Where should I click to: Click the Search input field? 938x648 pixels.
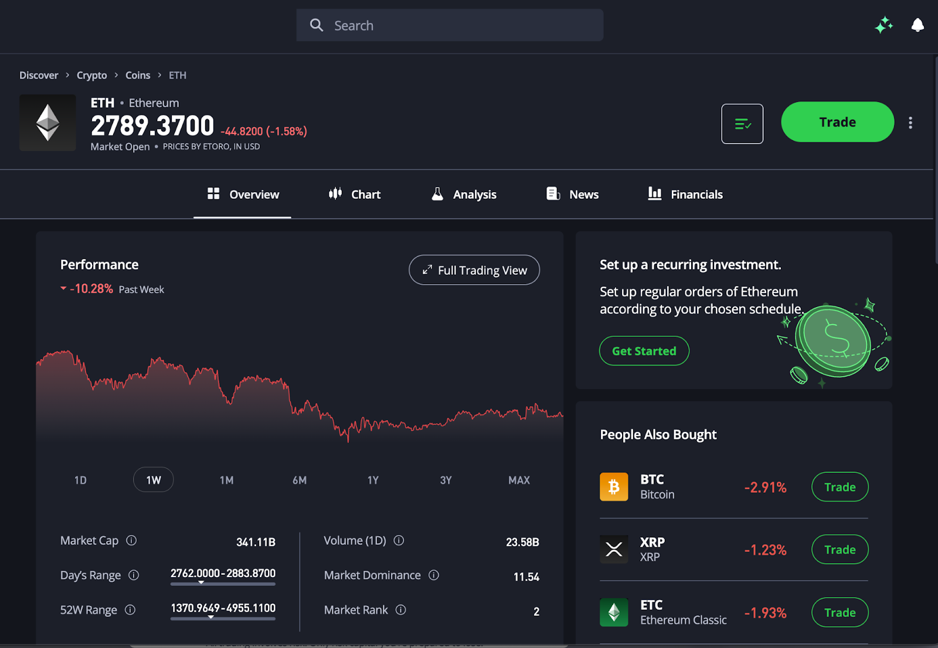(x=449, y=25)
